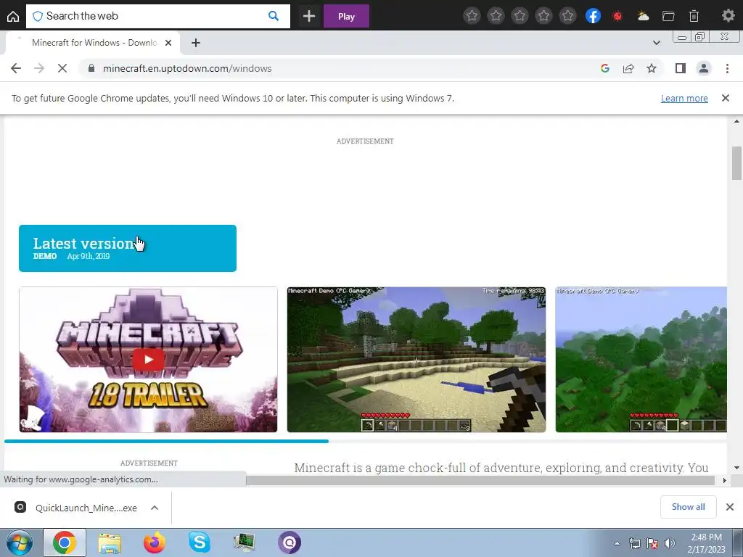Open the first star bookmark slot
Image resolution: width=743 pixels, height=557 pixels.
click(x=472, y=16)
